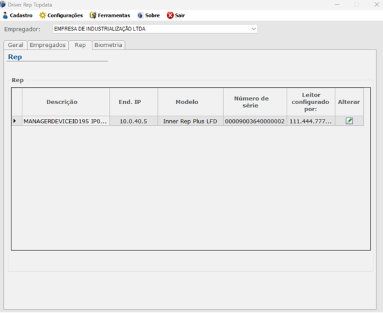
Task: Sort by Descrição column header
Action: click(62, 102)
